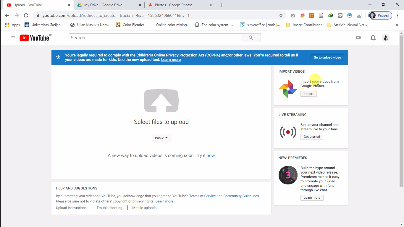Open the YouTube hamburger guide menu
404x227 pixels.
click(13, 38)
